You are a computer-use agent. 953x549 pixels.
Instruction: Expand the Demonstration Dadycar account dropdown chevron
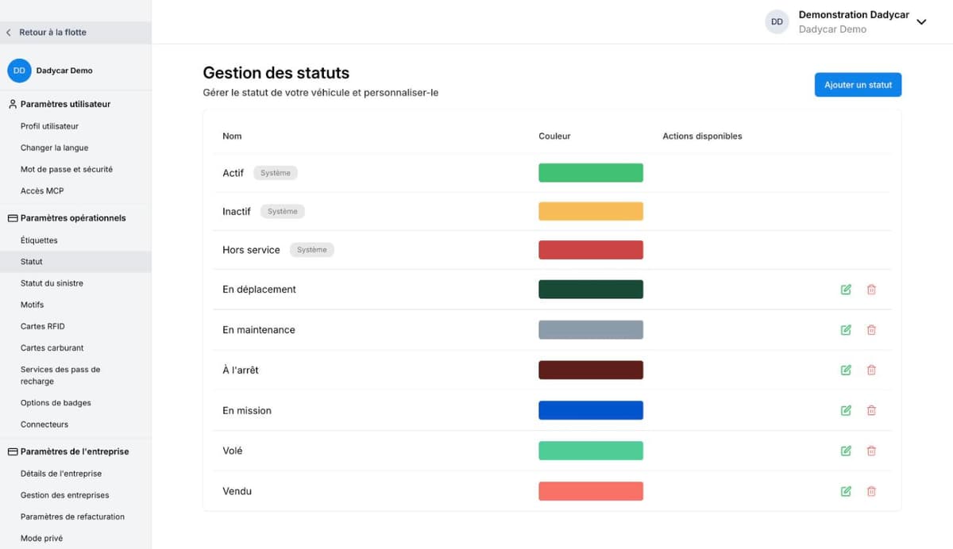pos(921,22)
